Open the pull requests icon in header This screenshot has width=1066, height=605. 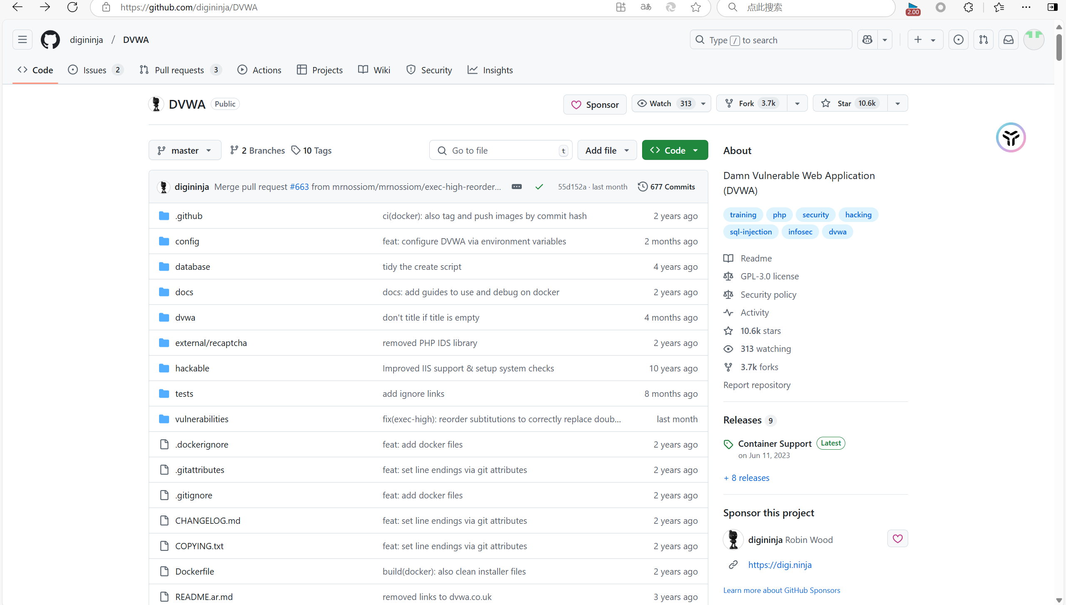[983, 40]
